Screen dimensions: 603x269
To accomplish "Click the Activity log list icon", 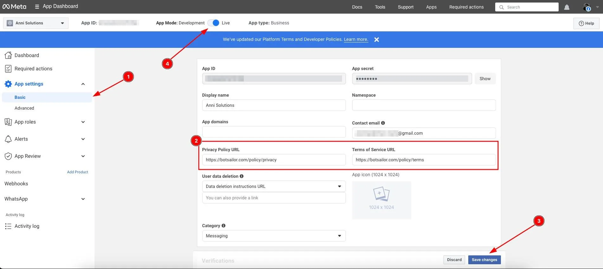I will pyautogui.click(x=8, y=226).
